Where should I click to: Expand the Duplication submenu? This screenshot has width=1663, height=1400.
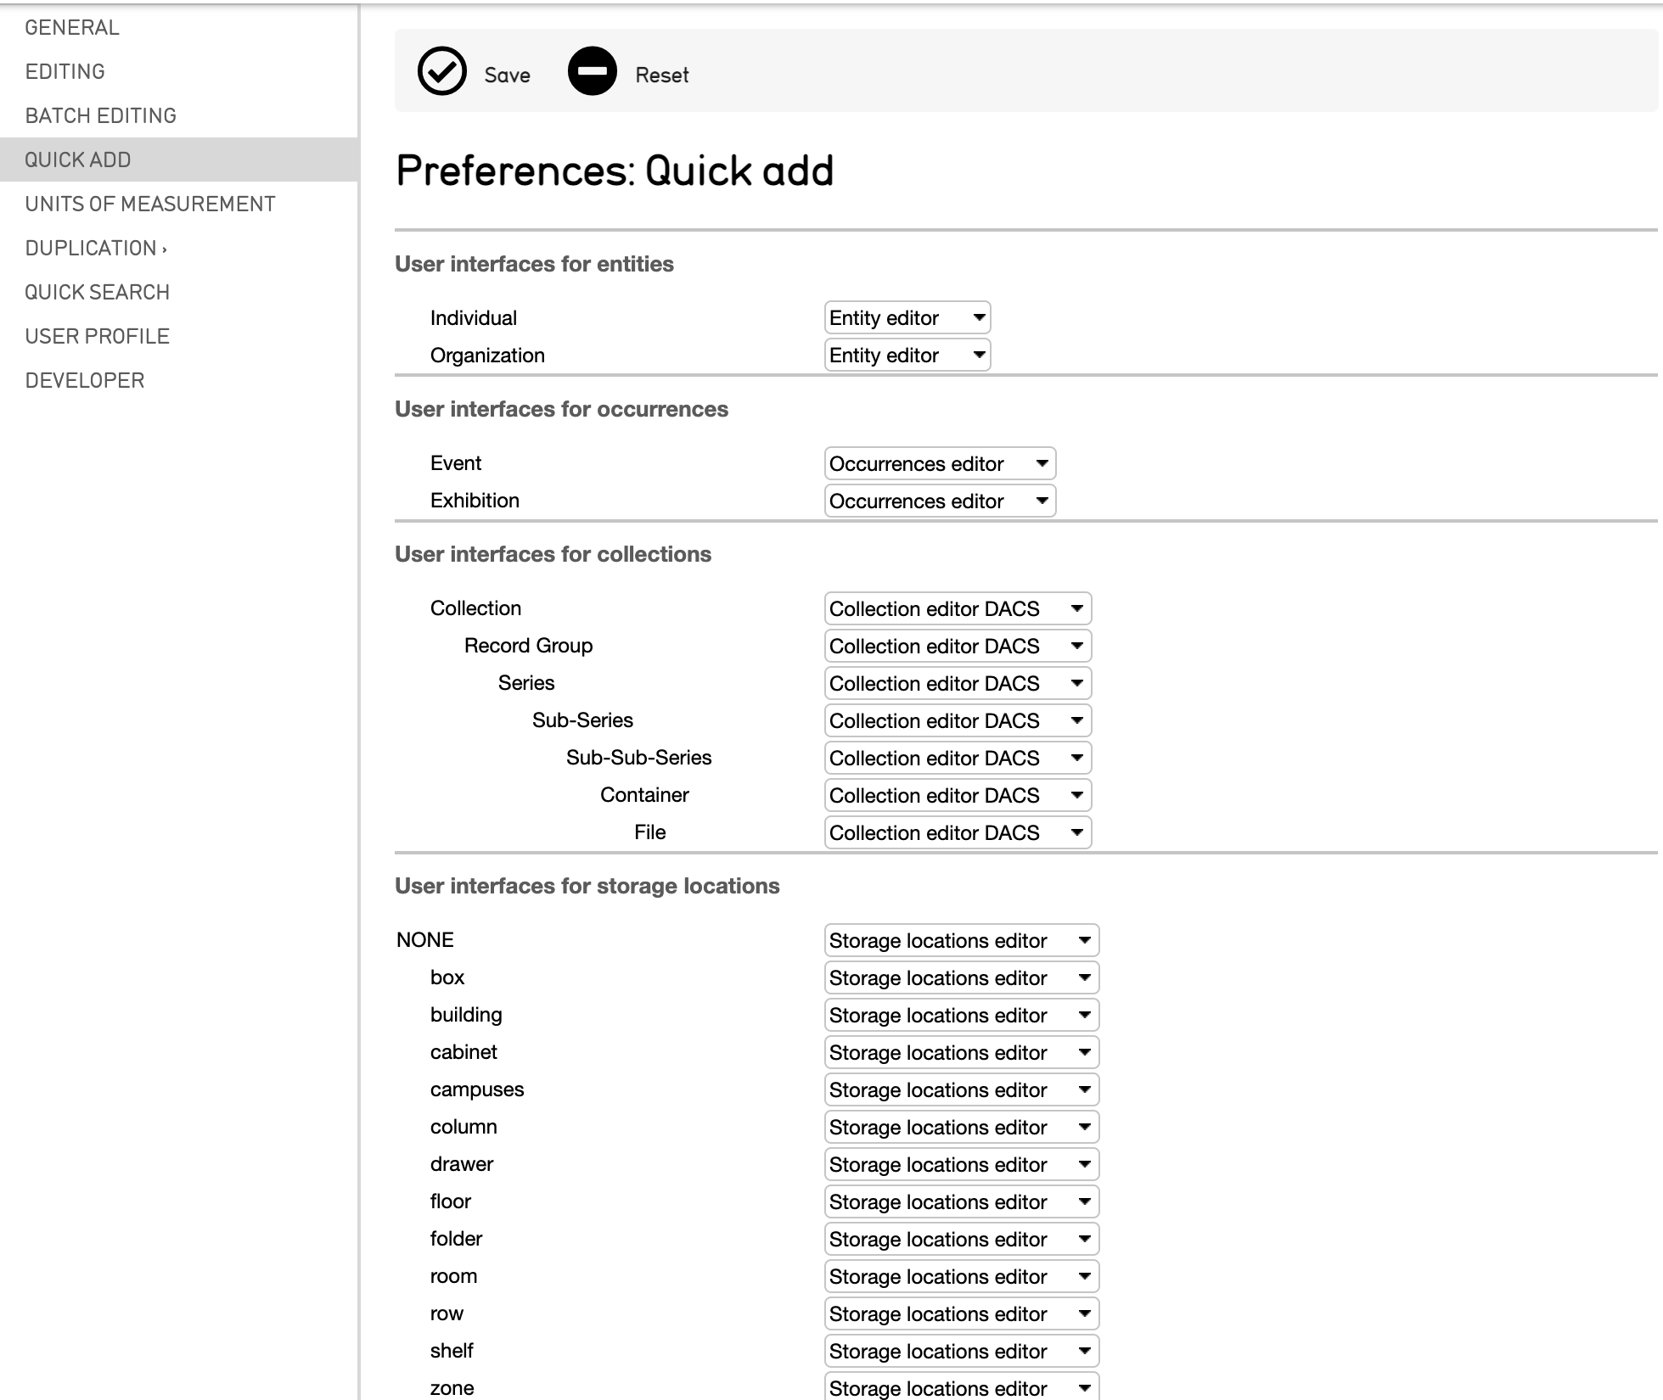point(95,249)
